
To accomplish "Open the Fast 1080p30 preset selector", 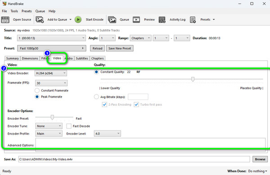I will (x=52, y=48).
